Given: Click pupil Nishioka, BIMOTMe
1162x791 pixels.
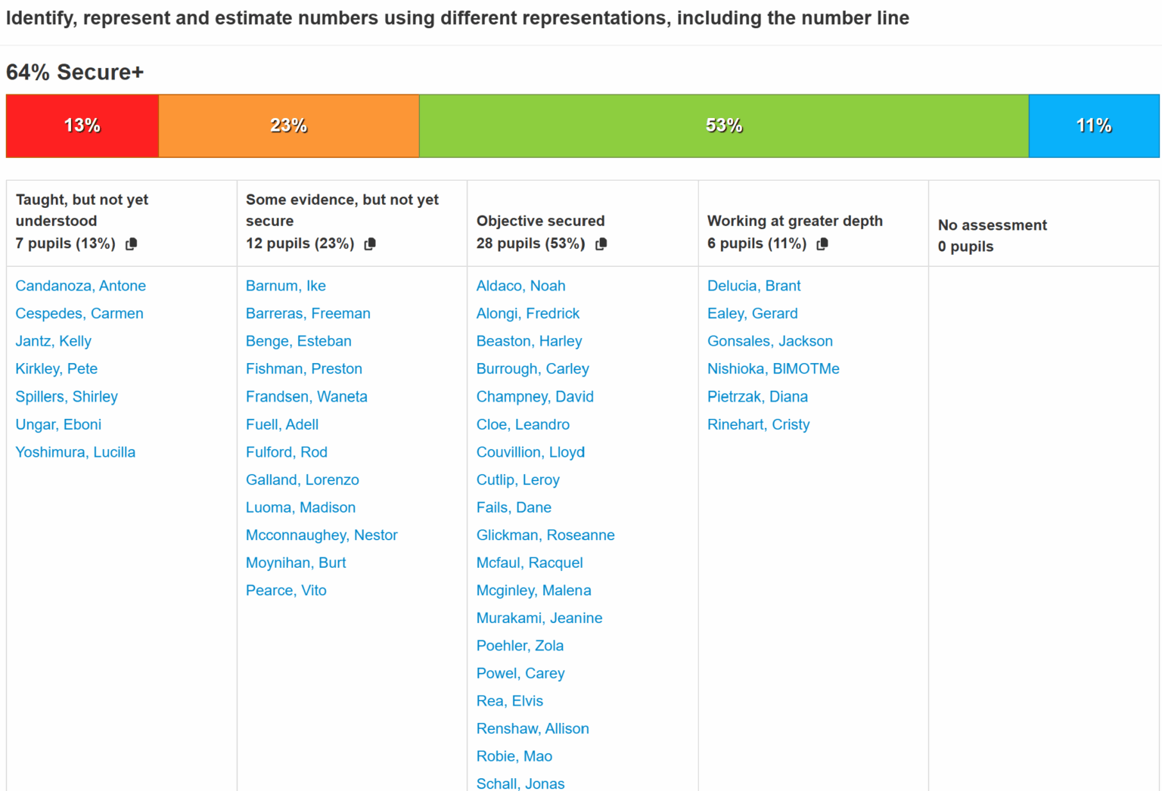Looking at the screenshot, I should 773,369.
